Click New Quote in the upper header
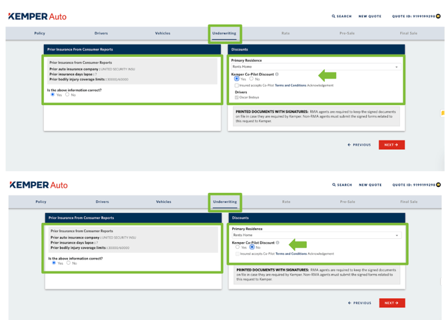 (369, 16)
